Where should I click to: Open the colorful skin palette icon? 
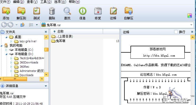tap(190, 16)
